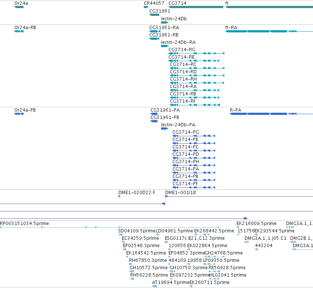Select CG3714-RC transcript label
Screen dimensions: 313x288
183,64
